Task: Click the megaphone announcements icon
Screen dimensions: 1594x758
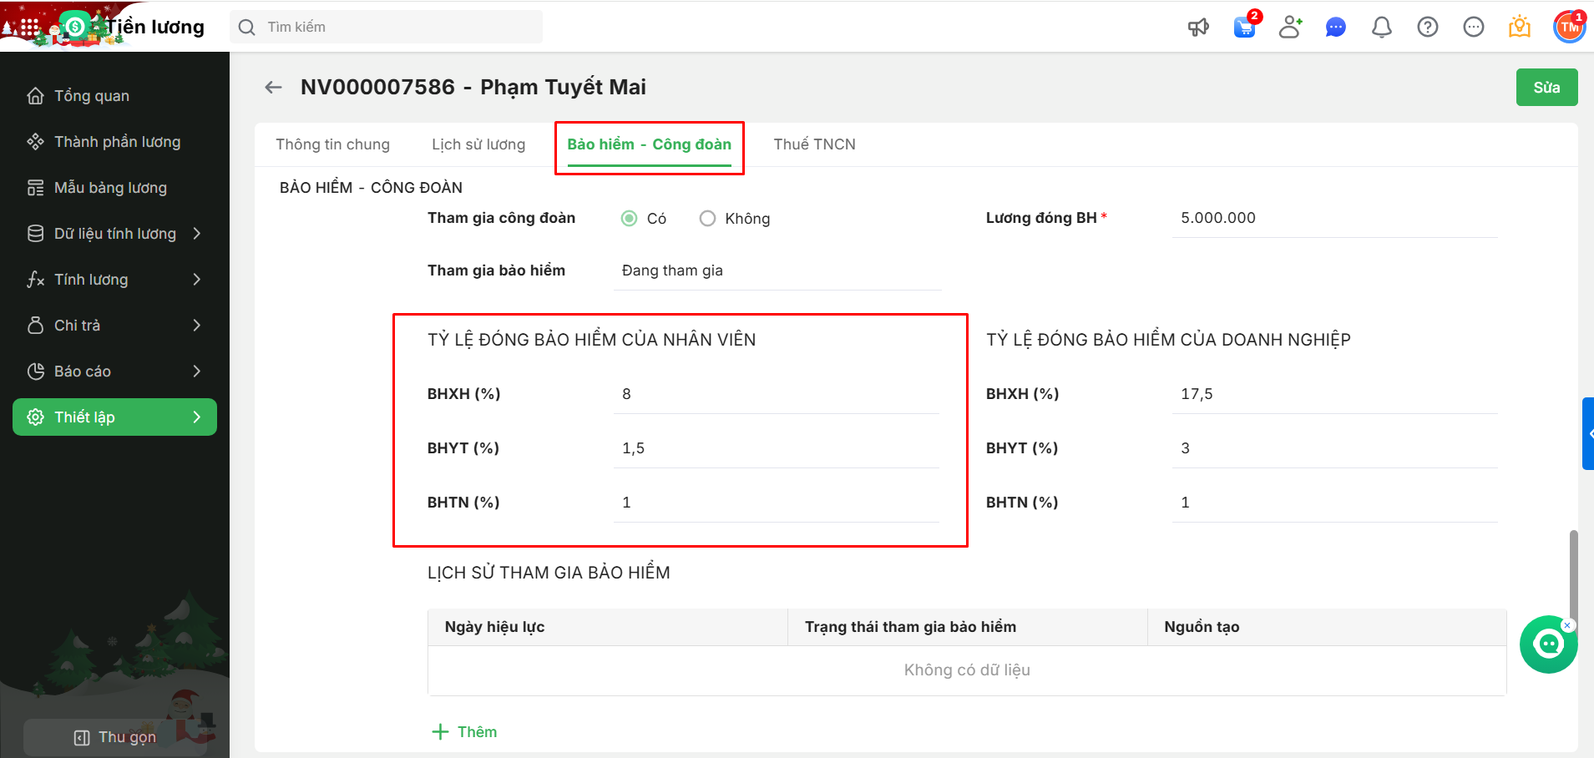Action: click(x=1198, y=28)
